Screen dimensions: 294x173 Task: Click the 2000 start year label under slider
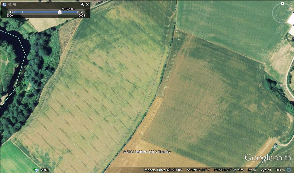click(x=10, y=15)
